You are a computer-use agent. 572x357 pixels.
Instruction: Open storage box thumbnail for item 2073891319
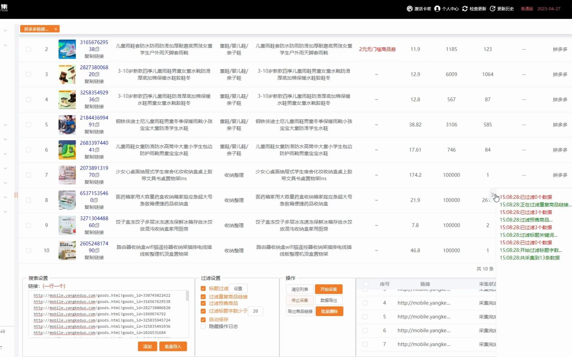pos(67,175)
